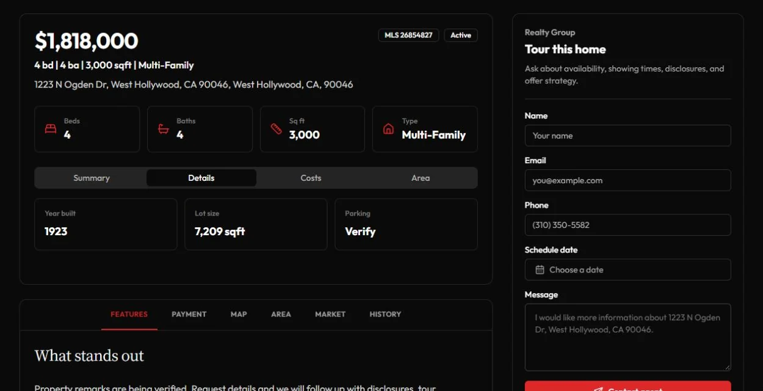
Task: Click the Message text area
Action: (x=627, y=337)
